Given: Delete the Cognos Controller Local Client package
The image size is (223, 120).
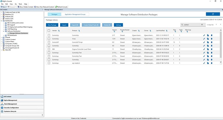Looking at the screenshot, I should pos(211,49).
